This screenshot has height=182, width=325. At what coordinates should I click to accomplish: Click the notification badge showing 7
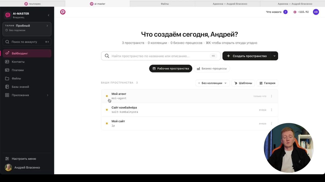(285, 12)
